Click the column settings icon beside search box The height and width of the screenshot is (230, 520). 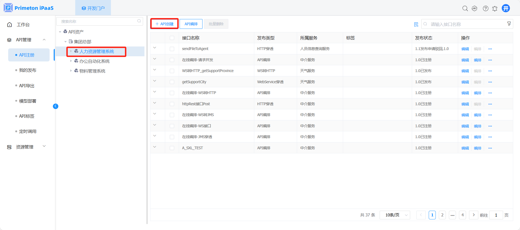tap(416, 24)
